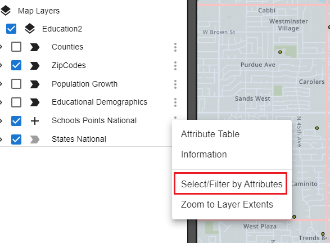The height and width of the screenshot is (243, 330).
Task: Click the Schools Points National plus symbol
Action: click(x=35, y=121)
